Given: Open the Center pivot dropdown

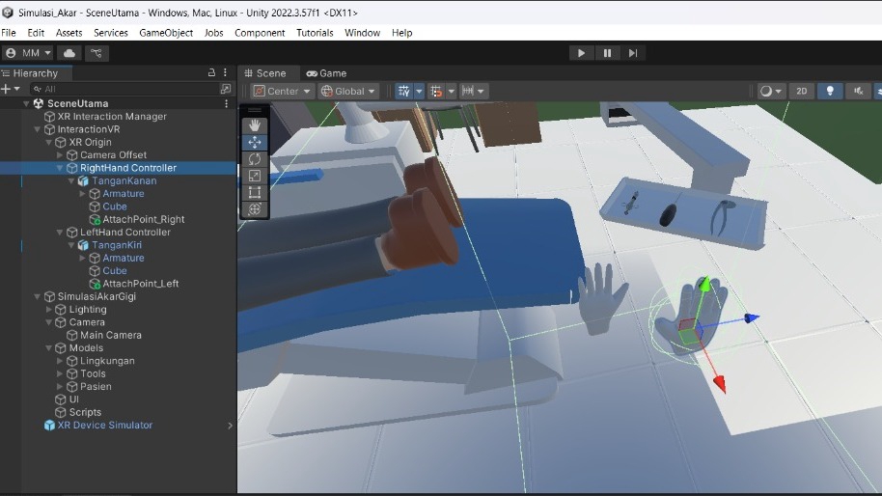Looking at the screenshot, I should click(283, 91).
